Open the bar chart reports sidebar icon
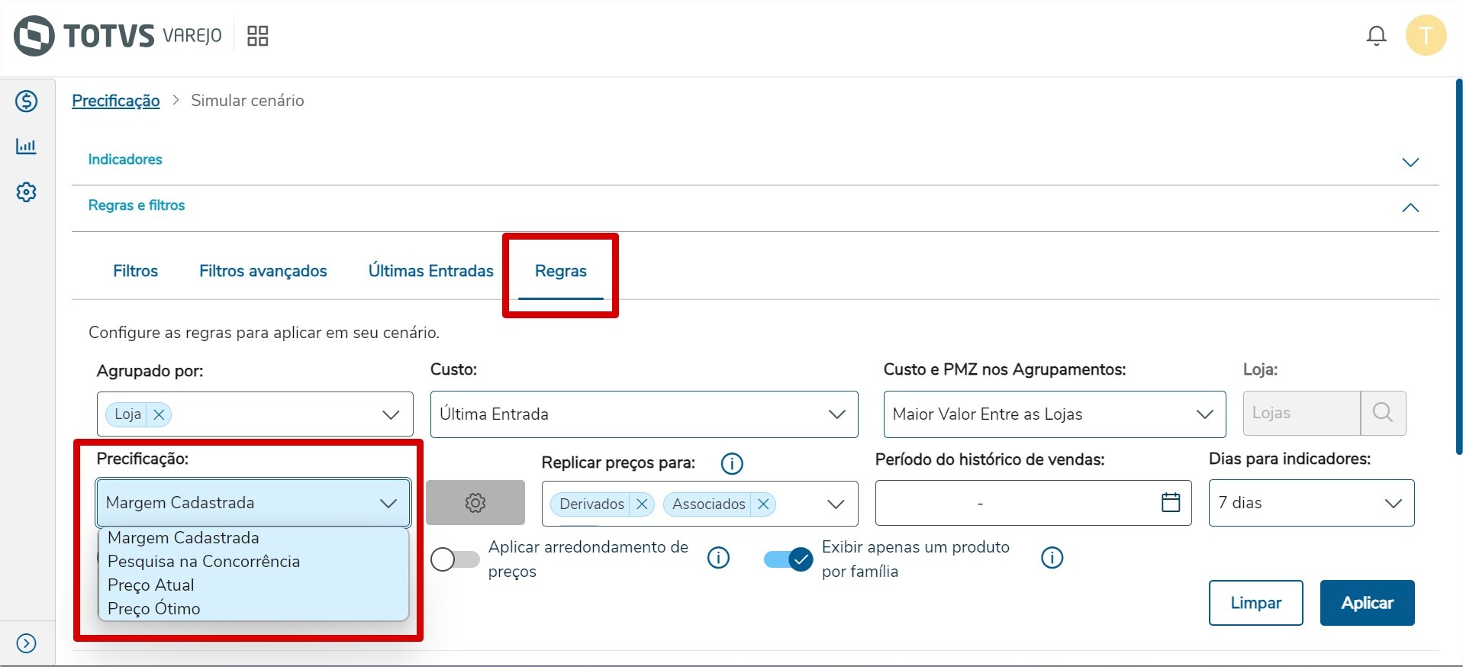This screenshot has height=667, width=1463. coord(27,147)
